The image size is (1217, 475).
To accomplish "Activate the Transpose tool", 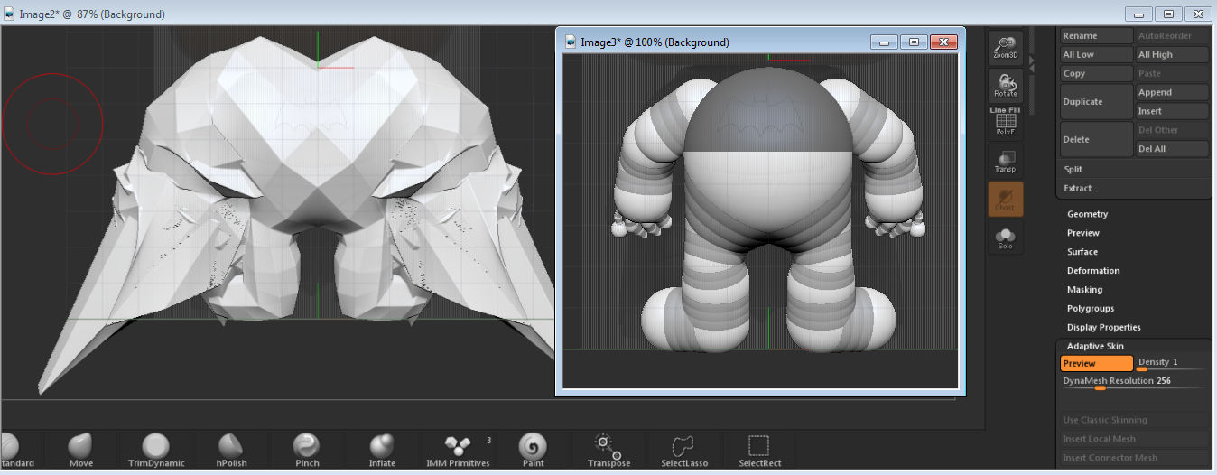I will (x=608, y=450).
